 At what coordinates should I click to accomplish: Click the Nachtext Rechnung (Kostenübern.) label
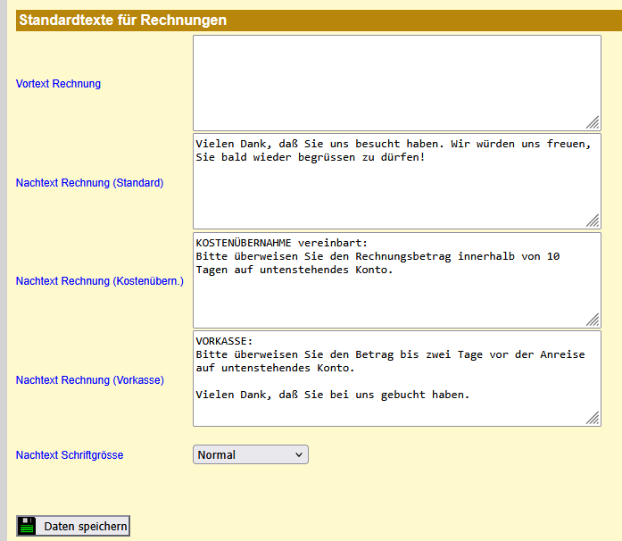(x=100, y=281)
